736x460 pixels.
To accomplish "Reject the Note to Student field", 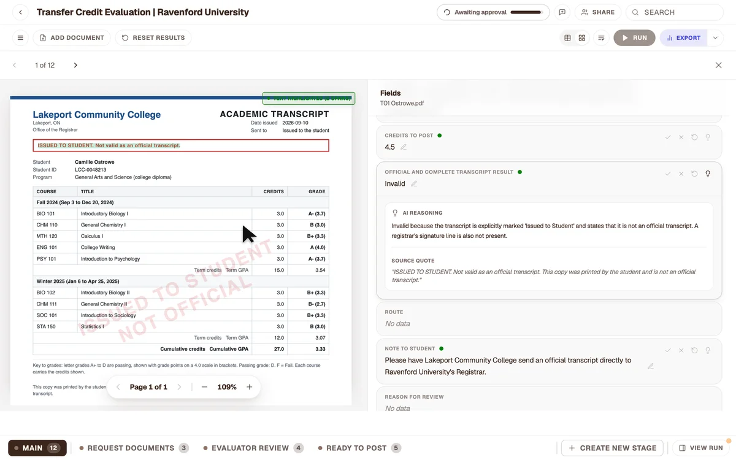I will [x=681, y=351].
